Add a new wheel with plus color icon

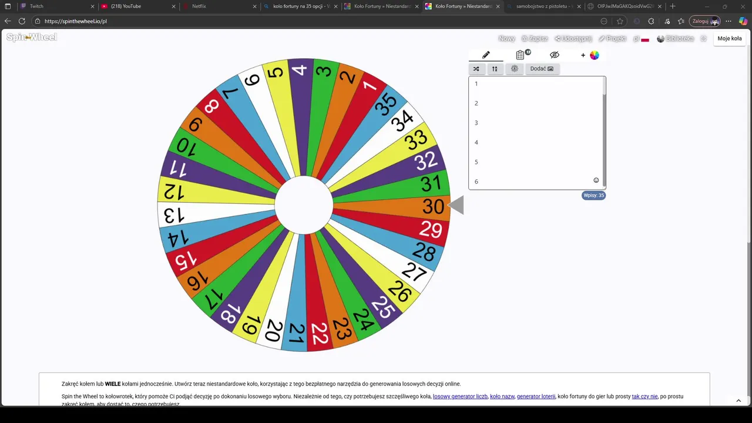[x=590, y=55]
